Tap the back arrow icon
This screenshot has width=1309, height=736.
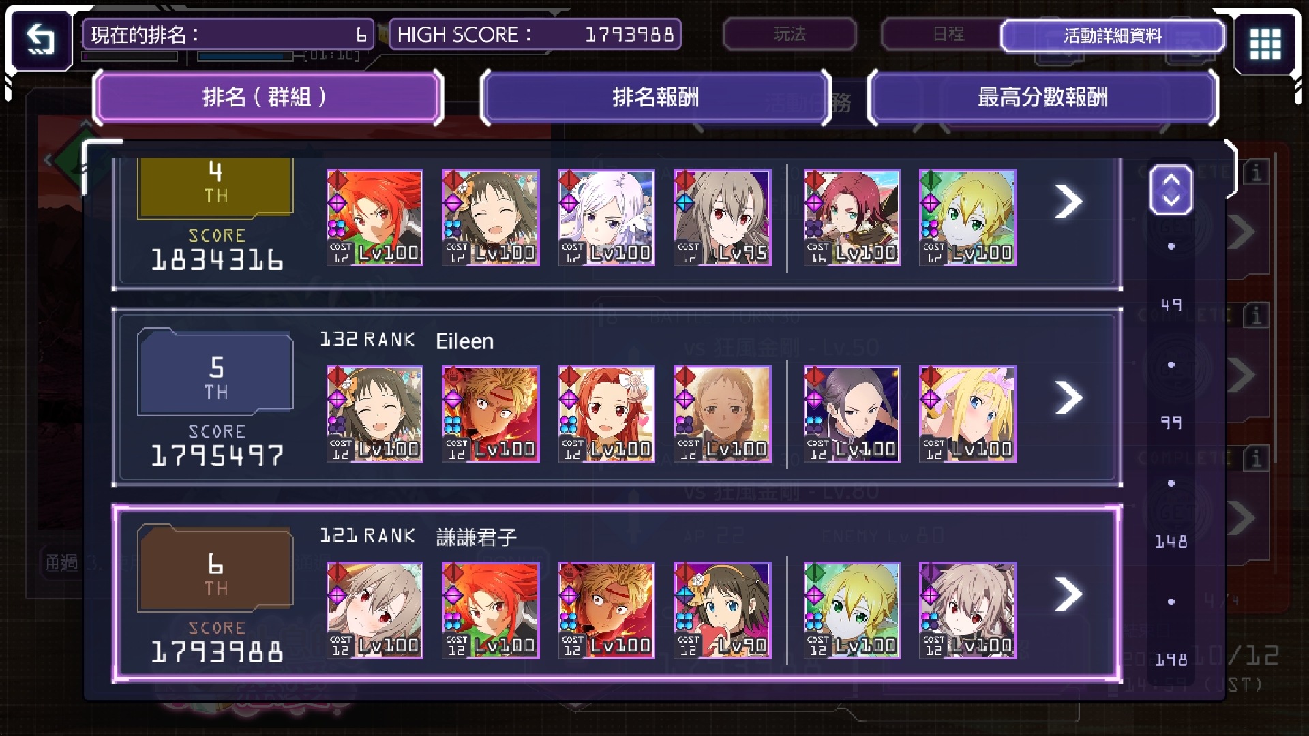(40, 40)
